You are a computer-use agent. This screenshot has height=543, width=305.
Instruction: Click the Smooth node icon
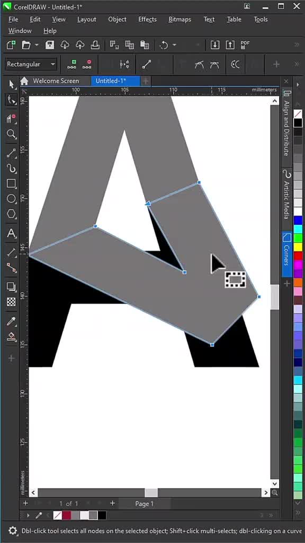(215, 64)
